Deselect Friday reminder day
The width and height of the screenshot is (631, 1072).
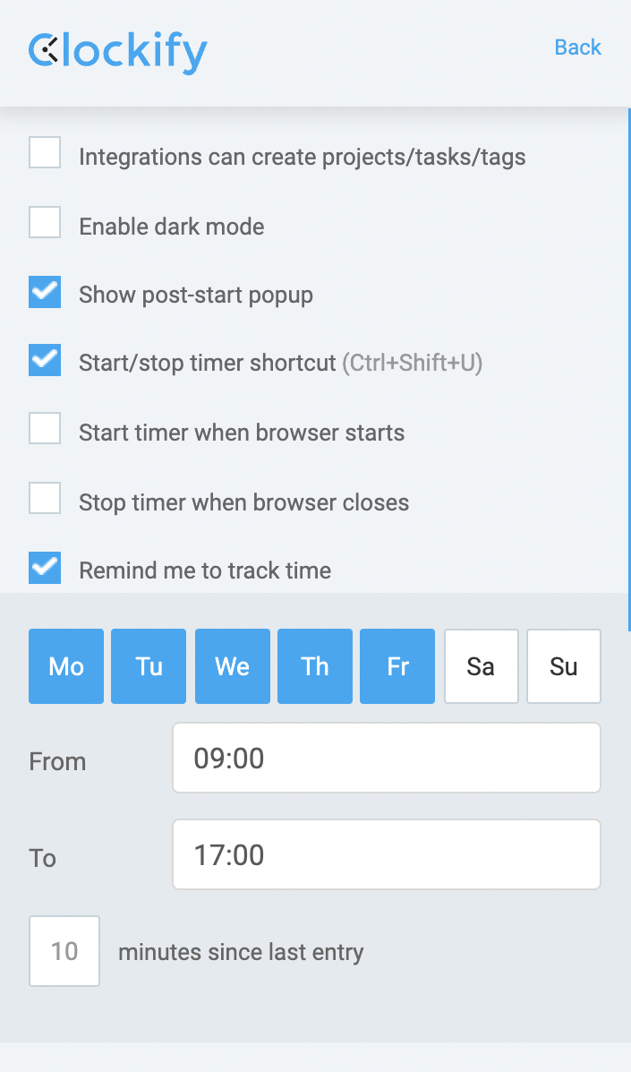[397, 665]
